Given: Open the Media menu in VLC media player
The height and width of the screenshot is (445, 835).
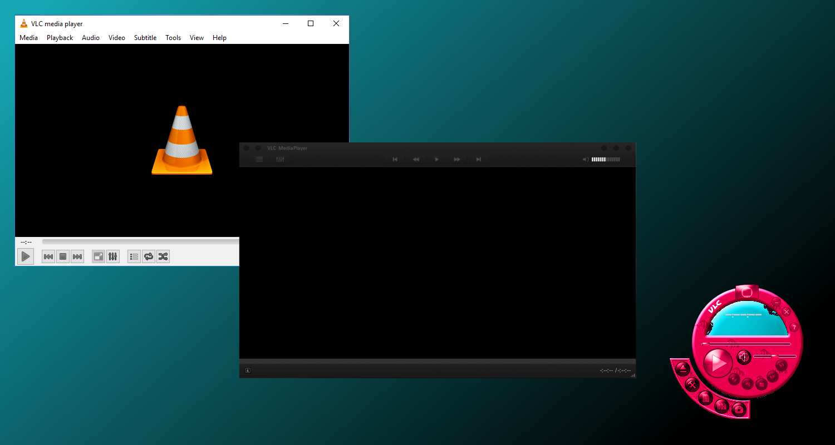Looking at the screenshot, I should (28, 38).
